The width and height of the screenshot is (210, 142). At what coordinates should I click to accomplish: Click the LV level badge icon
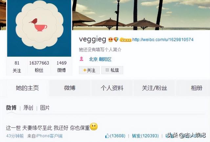[125, 40]
